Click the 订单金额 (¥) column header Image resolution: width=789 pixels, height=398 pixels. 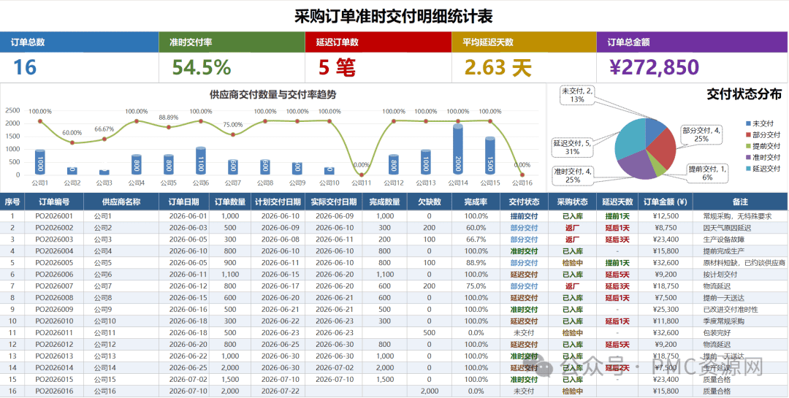point(666,202)
